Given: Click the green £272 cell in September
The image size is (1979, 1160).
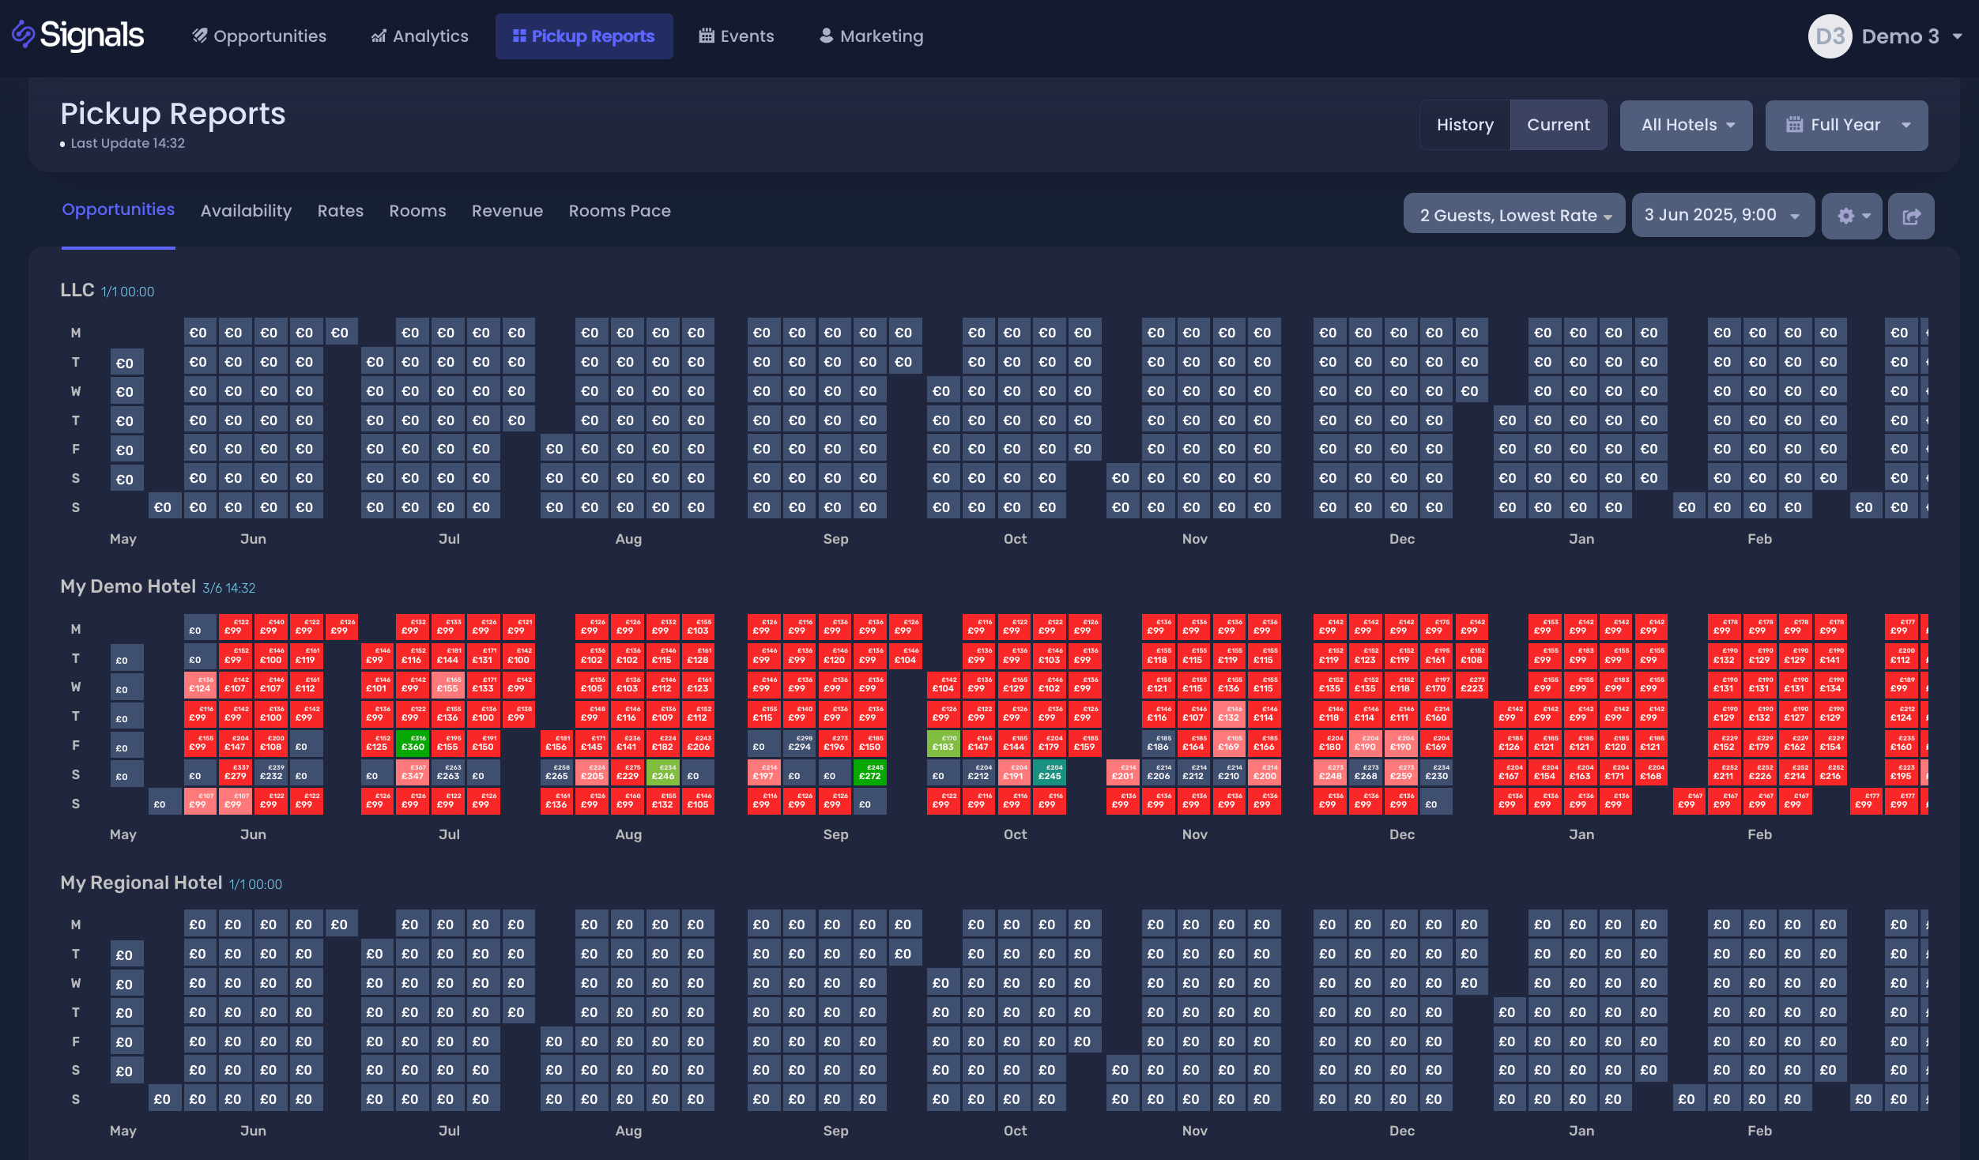Looking at the screenshot, I should pos(869,773).
